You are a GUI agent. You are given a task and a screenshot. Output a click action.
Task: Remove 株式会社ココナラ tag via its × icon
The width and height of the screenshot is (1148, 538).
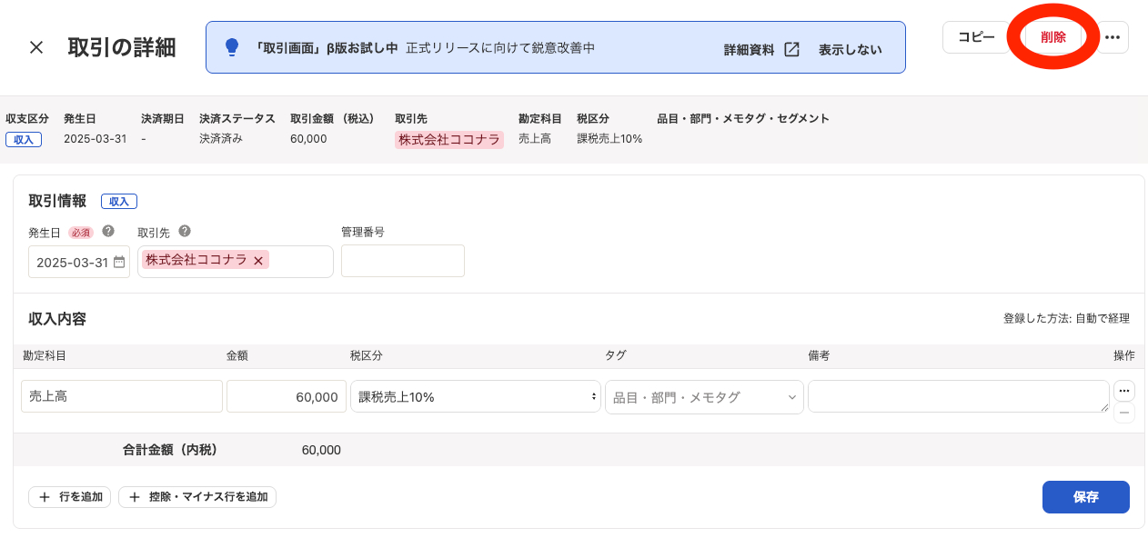pos(258,260)
